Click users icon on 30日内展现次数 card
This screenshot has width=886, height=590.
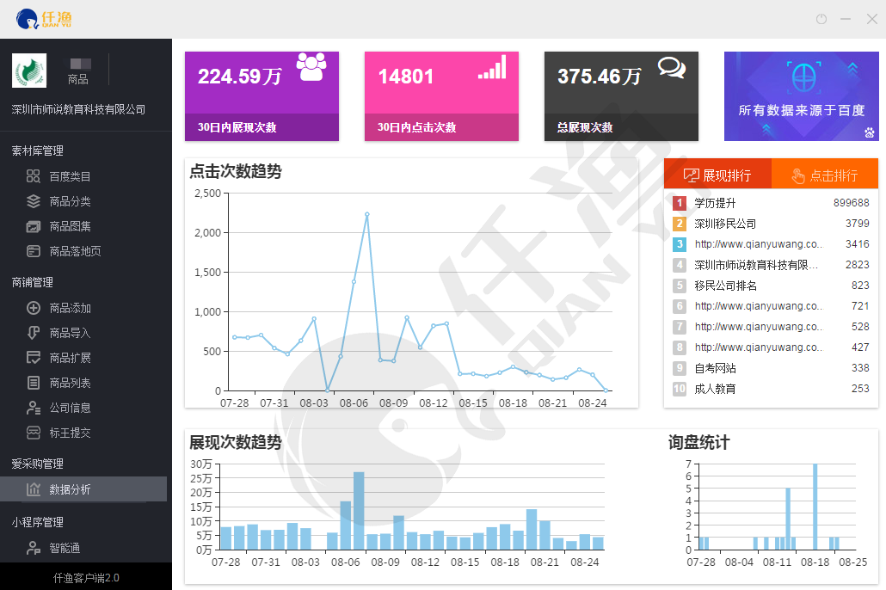311,67
